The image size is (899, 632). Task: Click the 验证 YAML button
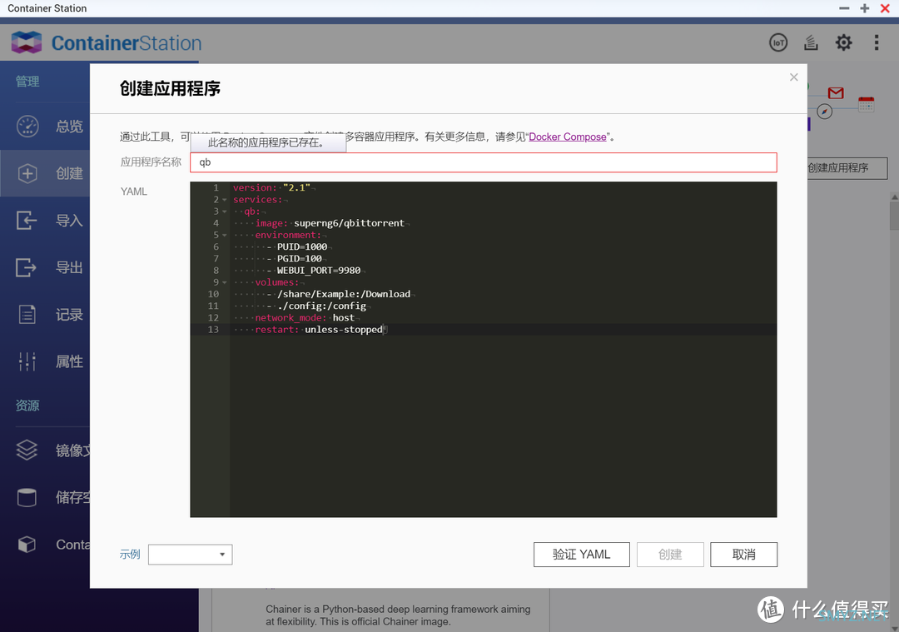581,555
